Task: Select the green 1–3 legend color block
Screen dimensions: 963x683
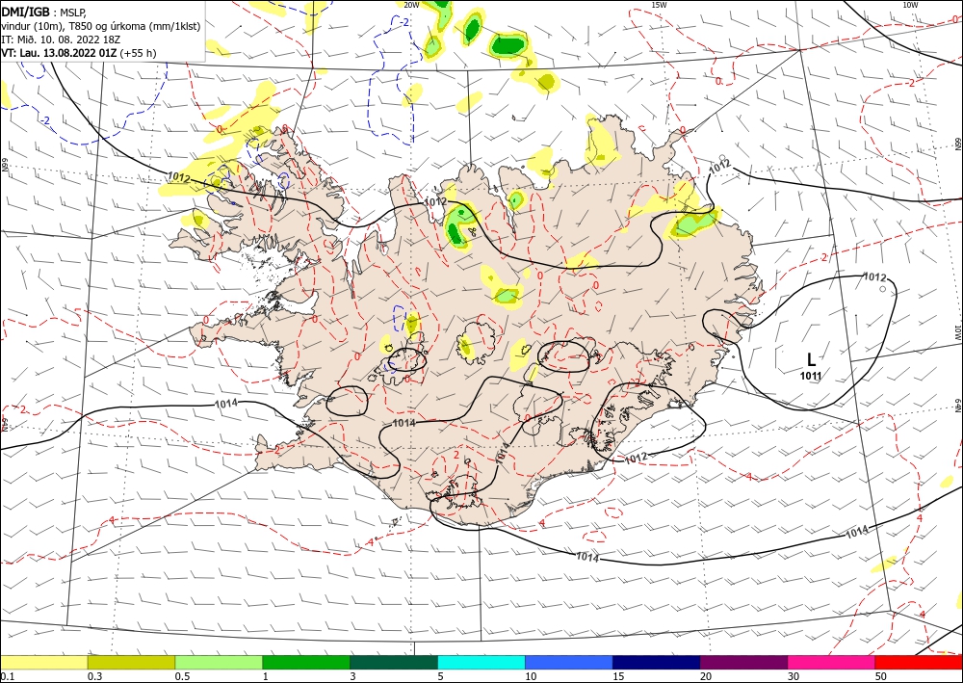Action: coord(306,662)
